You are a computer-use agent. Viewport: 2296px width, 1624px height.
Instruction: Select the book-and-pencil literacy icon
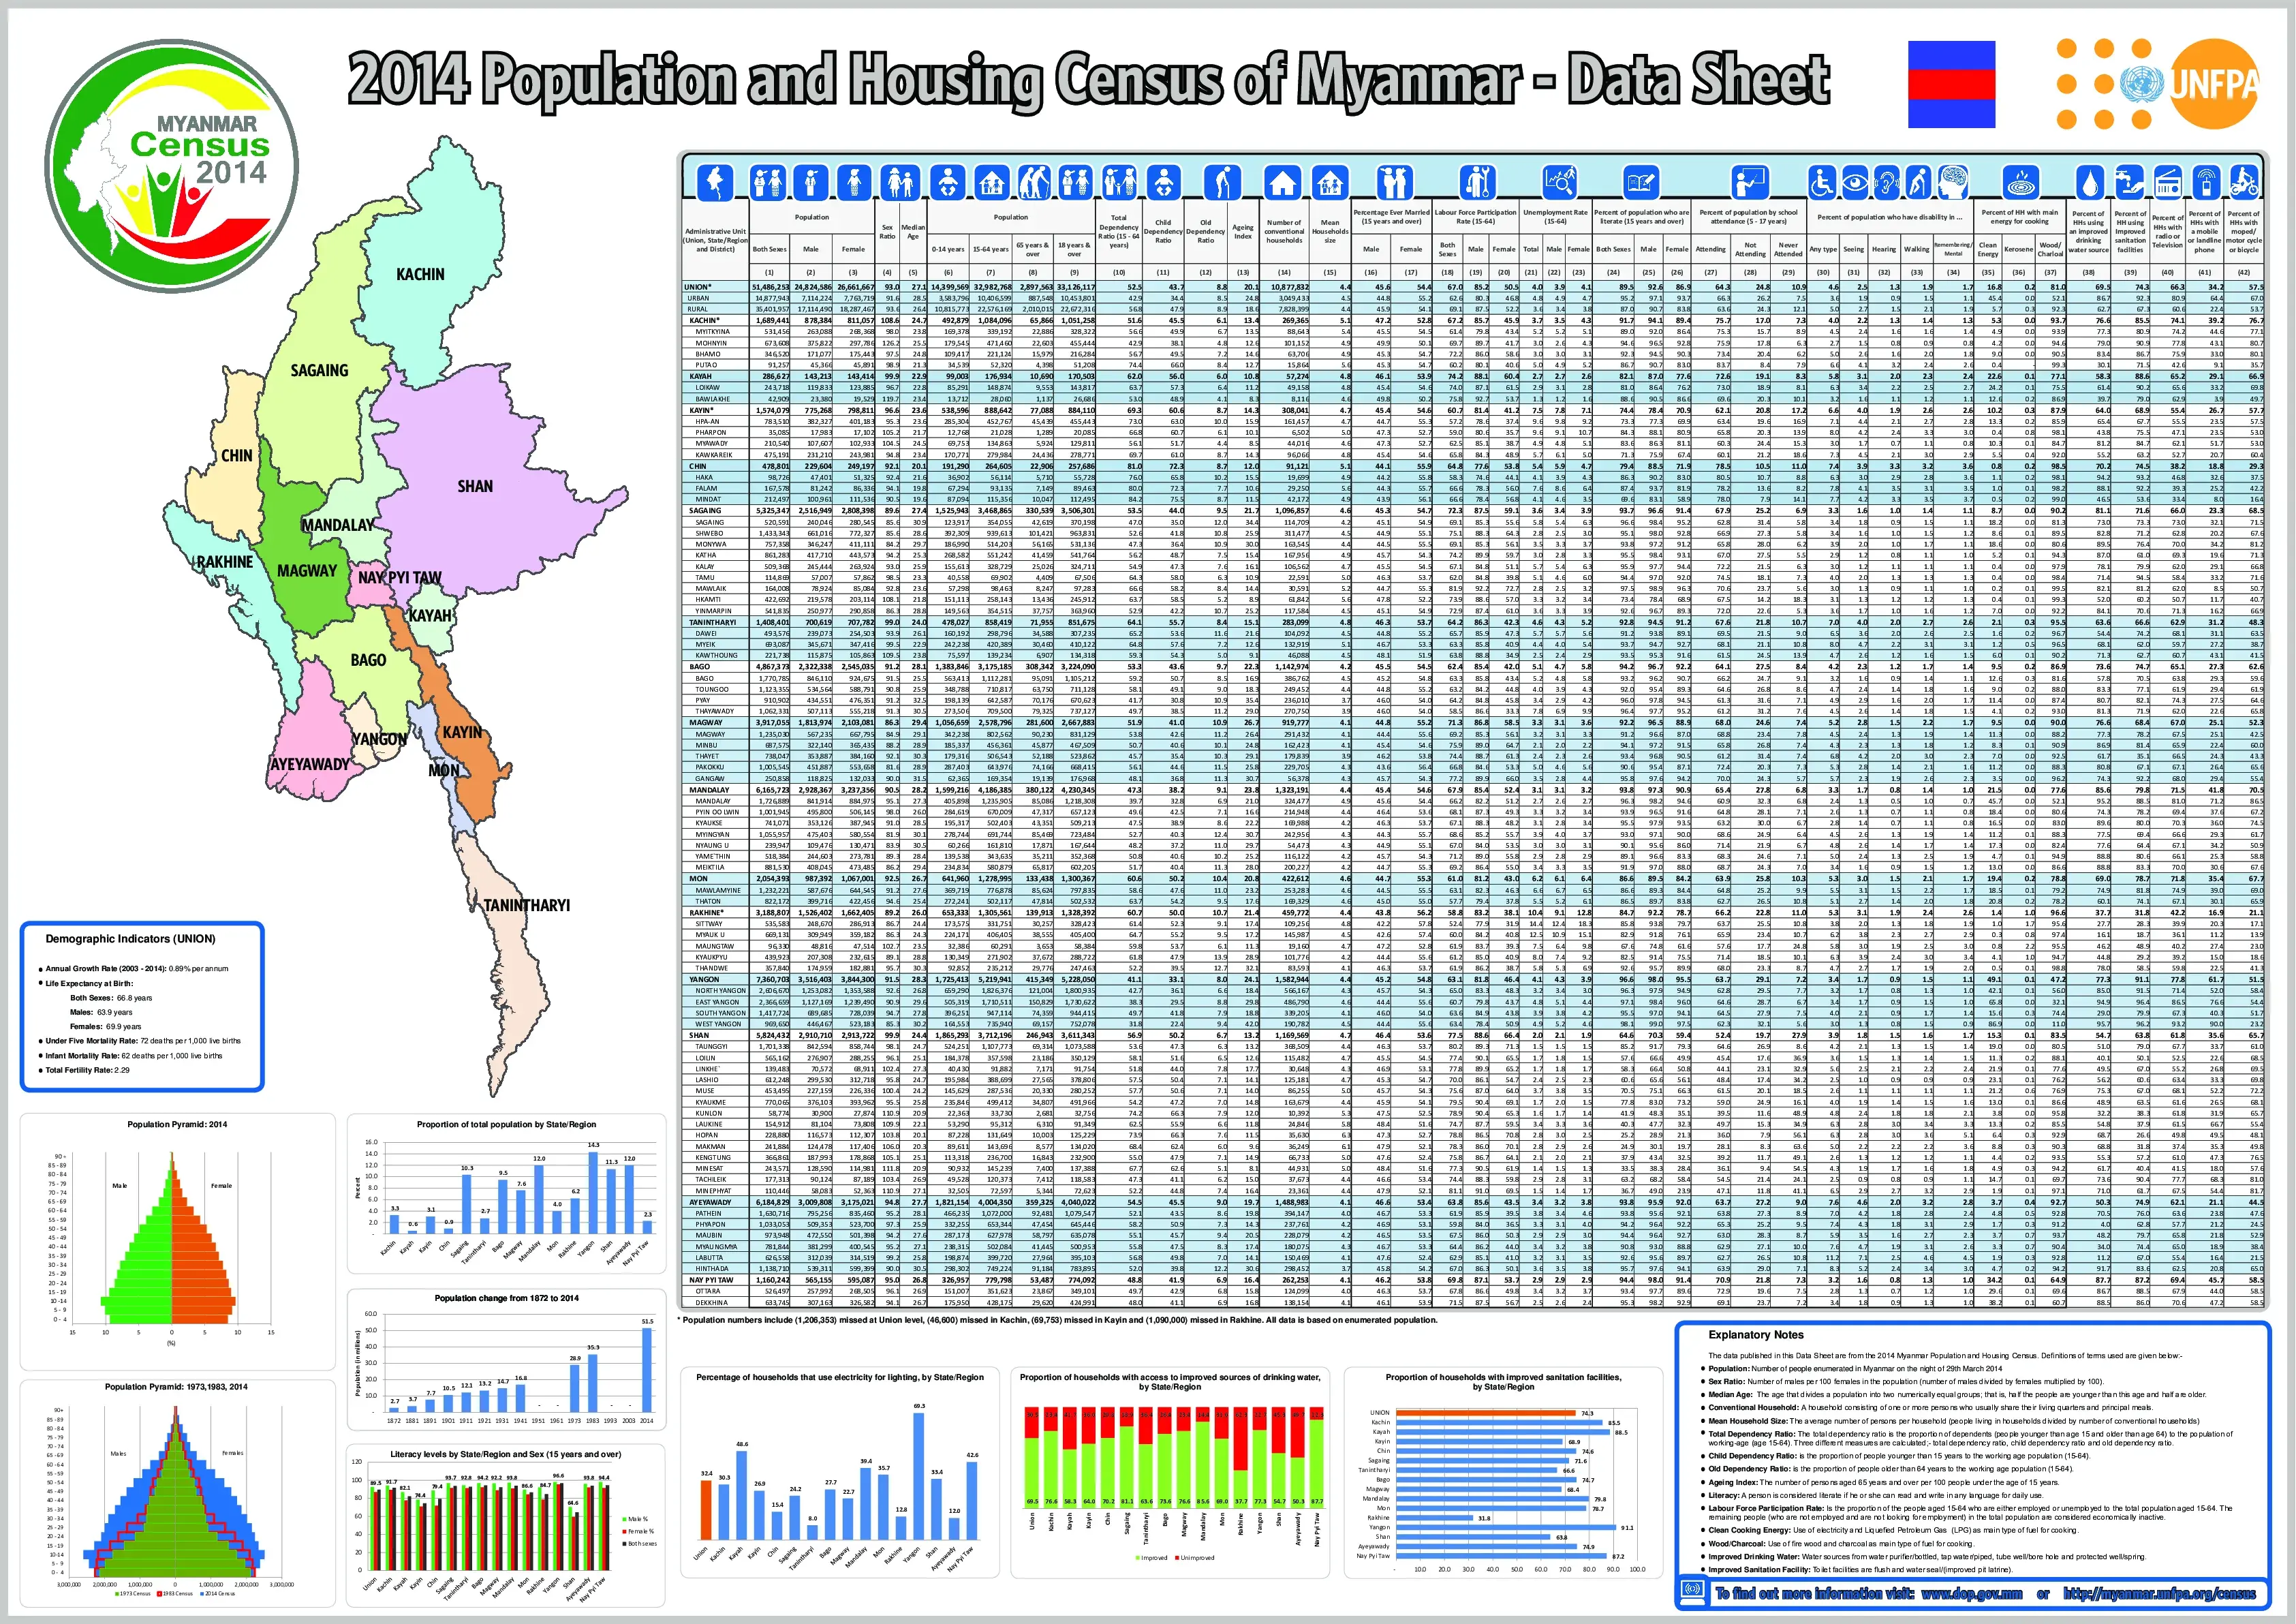coord(1642,182)
